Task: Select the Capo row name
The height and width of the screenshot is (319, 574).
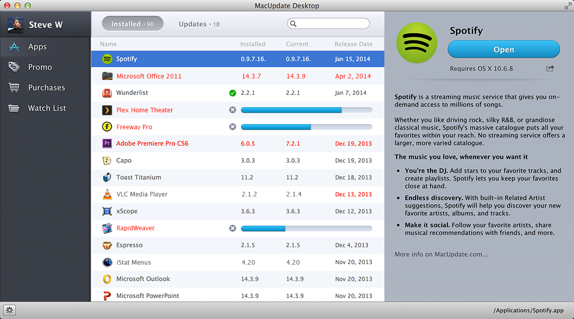Action: 124,161
